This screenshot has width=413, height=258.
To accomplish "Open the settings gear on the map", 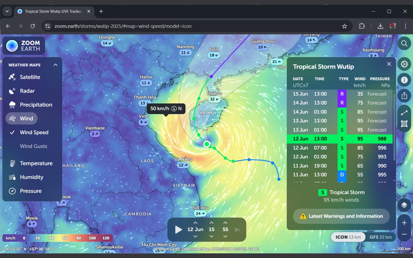I will click(x=404, y=64).
